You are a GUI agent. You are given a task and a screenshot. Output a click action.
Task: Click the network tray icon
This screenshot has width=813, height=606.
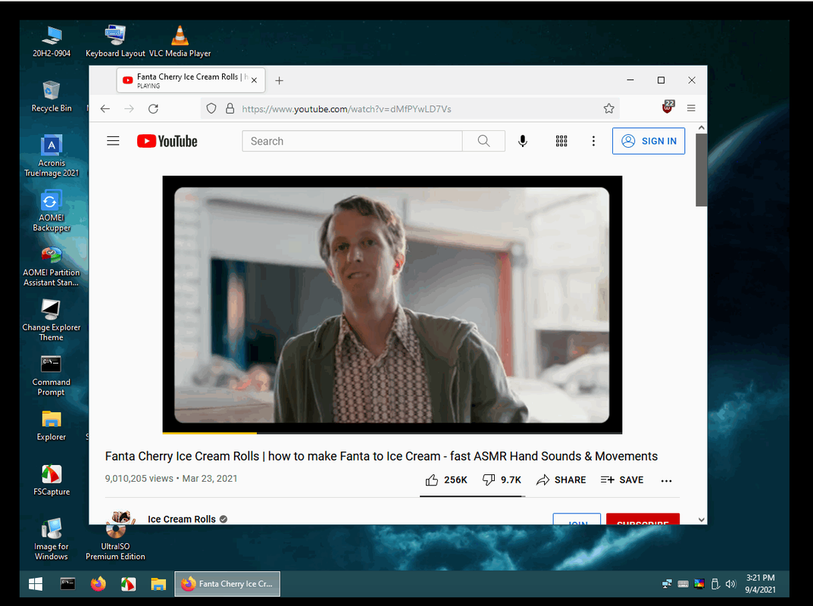[667, 584]
